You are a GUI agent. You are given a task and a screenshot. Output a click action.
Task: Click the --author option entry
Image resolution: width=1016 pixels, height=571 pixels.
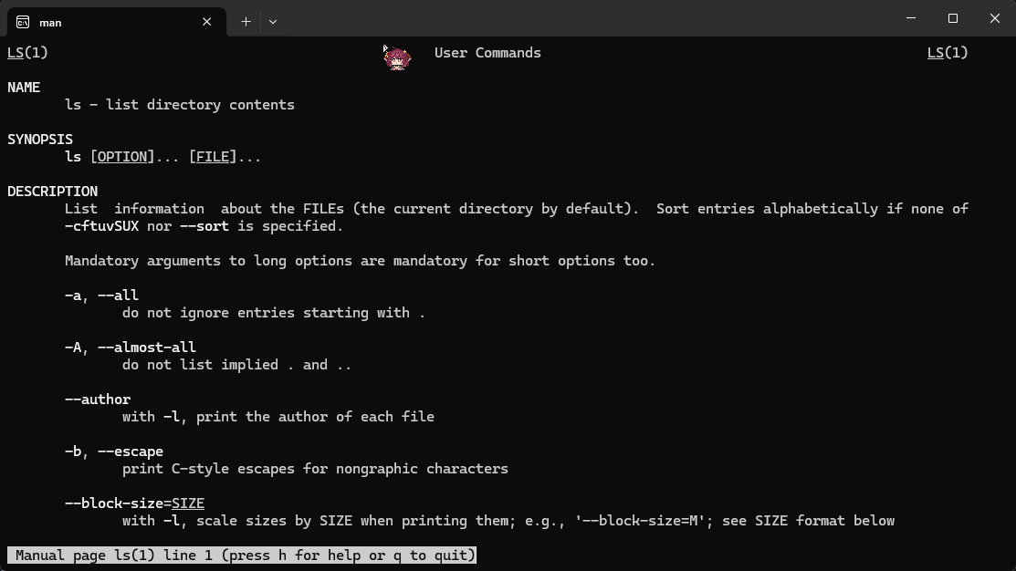pyautogui.click(x=98, y=400)
